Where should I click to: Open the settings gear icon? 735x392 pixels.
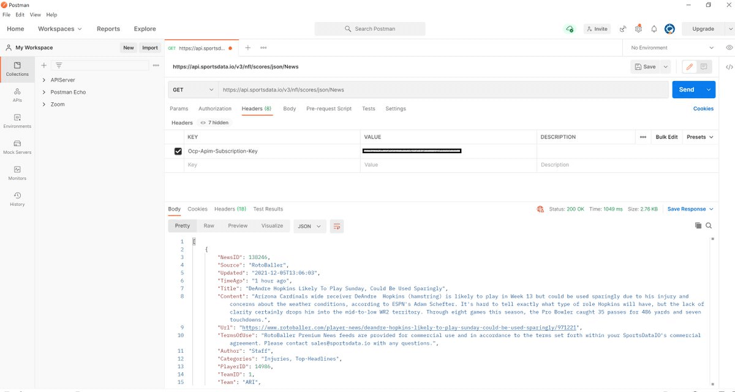click(x=638, y=29)
